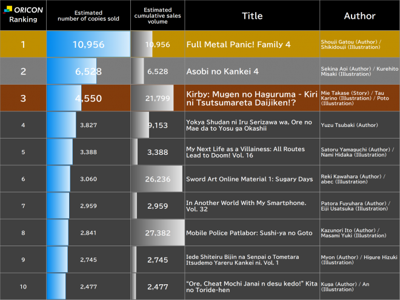Select the Title column header
Screen dimensions: 400x300
tap(252, 16)
